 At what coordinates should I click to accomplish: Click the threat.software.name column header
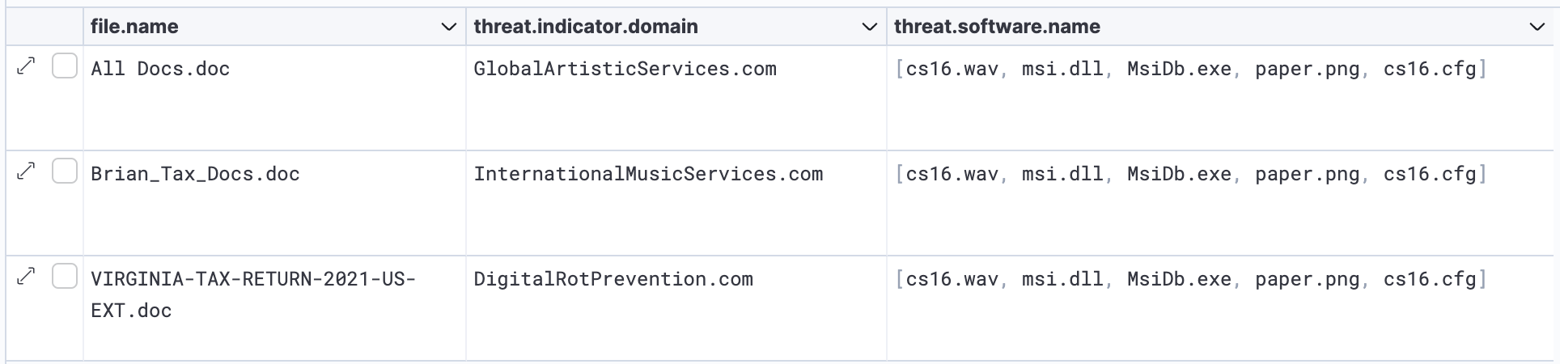997,27
